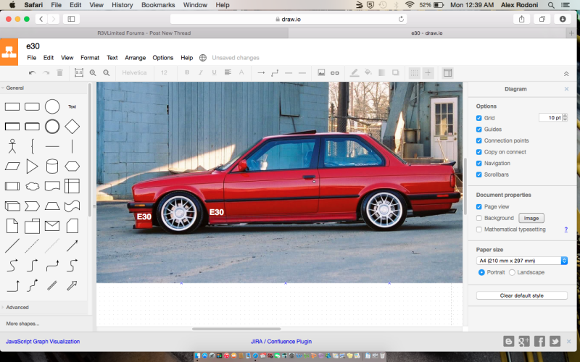The width and height of the screenshot is (580, 362).
Task: Toggle Page view checkbox
Action: coord(479,206)
